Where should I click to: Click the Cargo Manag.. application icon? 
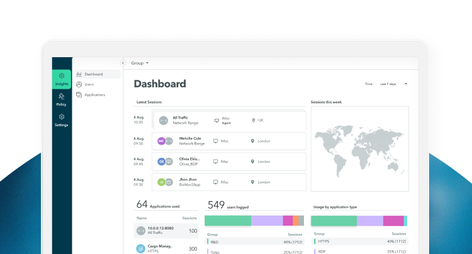tap(141, 248)
